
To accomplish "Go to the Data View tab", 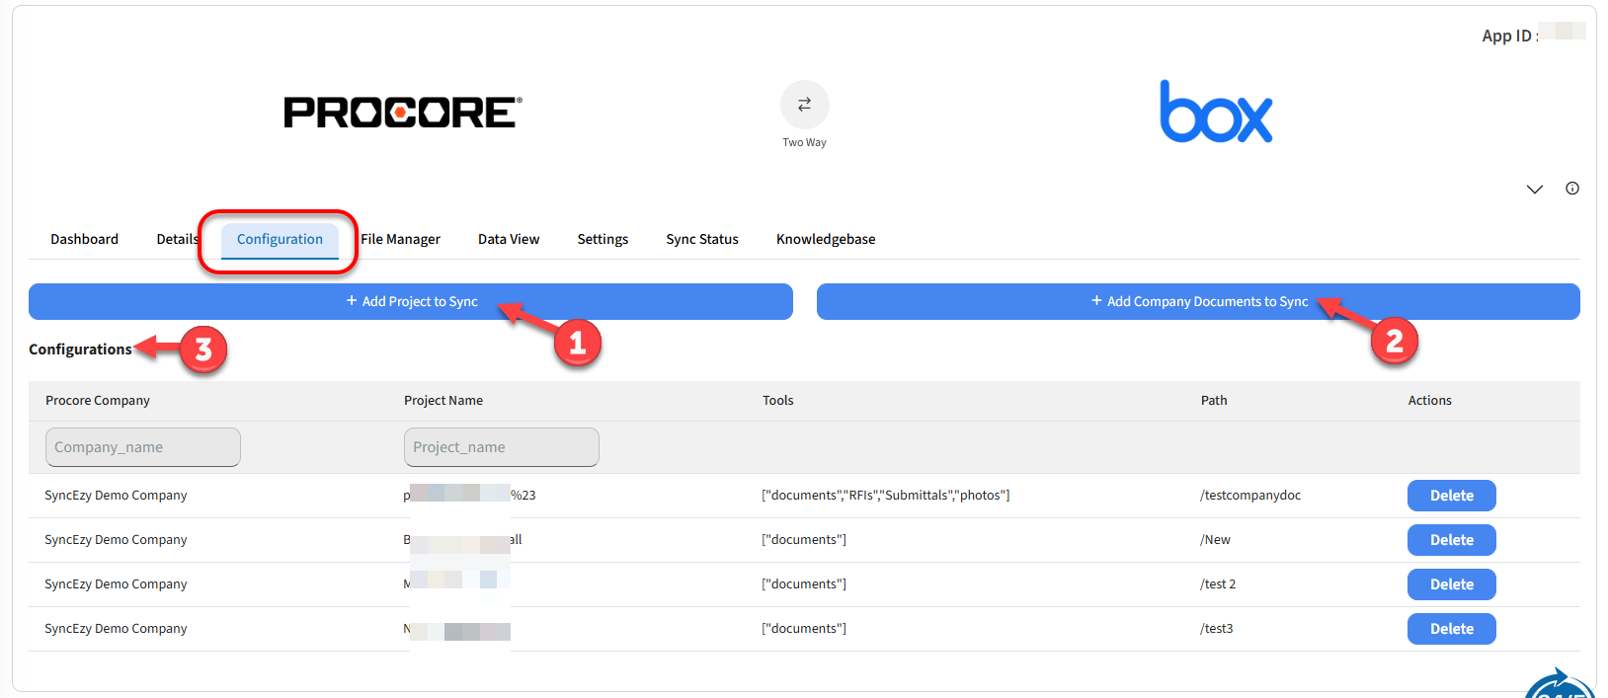I will (x=509, y=239).
